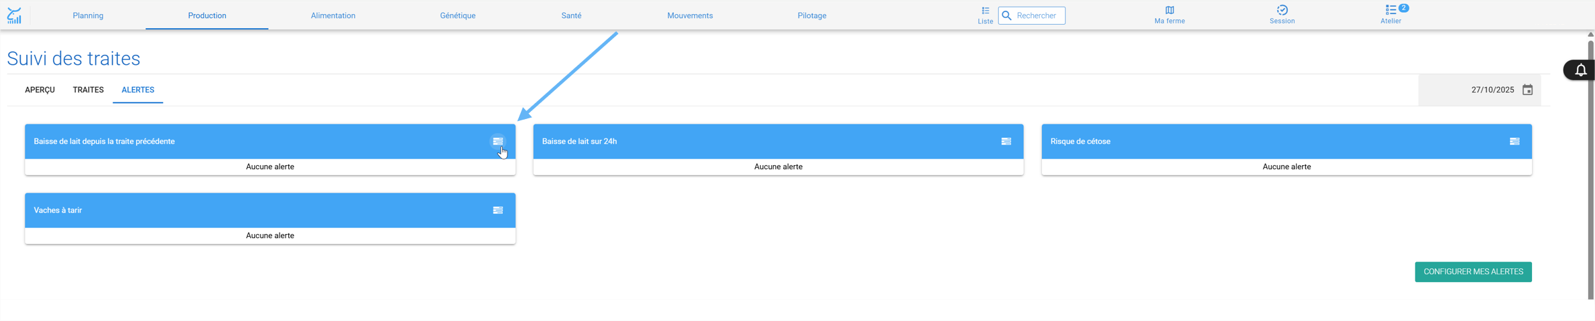Click Aucune alerte under Vaches à tarir
The image size is (1595, 321).
[x=270, y=235]
